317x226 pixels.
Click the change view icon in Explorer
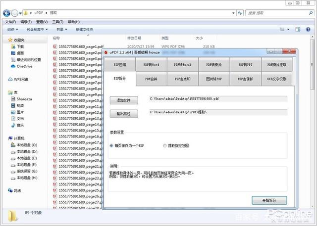tap(282, 30)
